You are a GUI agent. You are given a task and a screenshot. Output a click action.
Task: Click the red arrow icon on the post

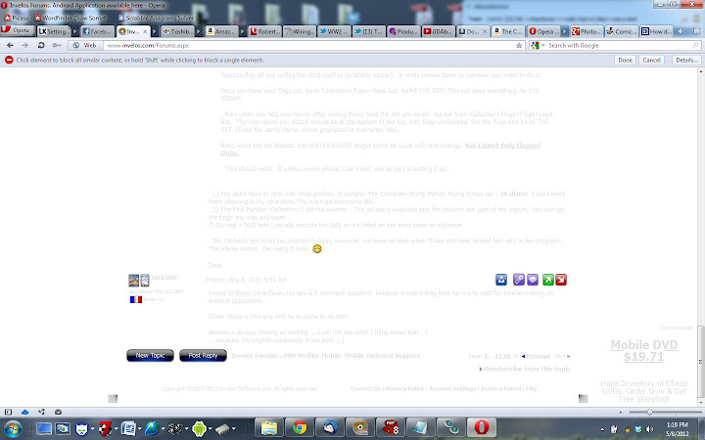tap(561, 280)
